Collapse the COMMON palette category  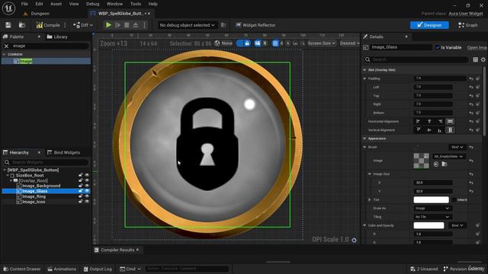pos(4,54)
